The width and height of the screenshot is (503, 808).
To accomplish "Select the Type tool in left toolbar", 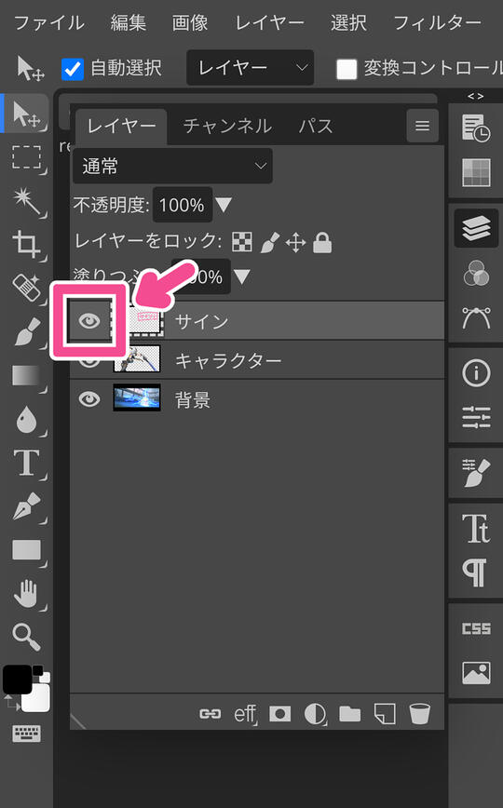I will pyautogui.click(x=27, y=463).
